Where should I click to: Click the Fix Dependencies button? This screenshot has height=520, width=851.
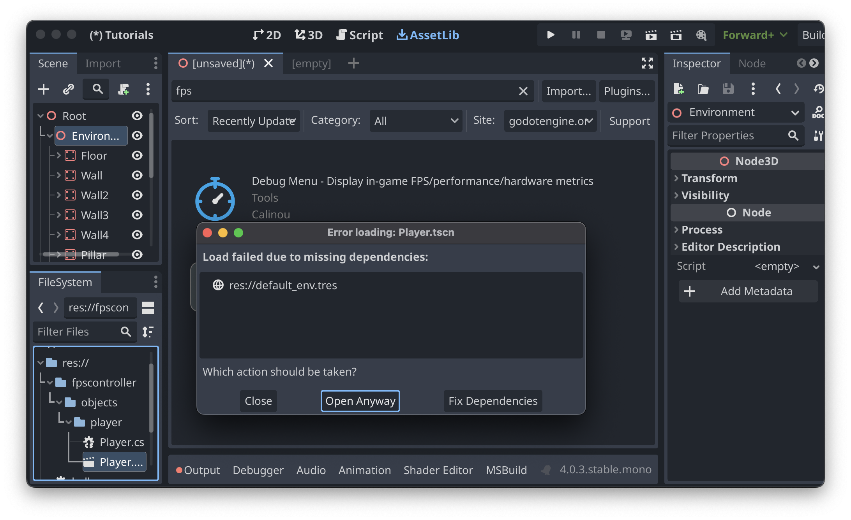(493, 401)
